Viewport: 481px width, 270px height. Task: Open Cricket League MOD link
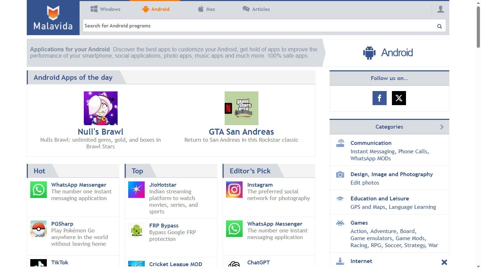176,264
